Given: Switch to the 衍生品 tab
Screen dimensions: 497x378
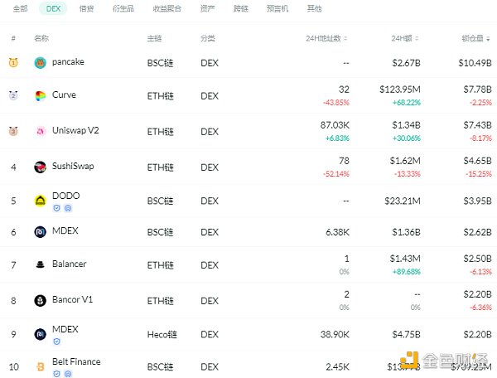Looking at the screenshot, I should [121, 9].
